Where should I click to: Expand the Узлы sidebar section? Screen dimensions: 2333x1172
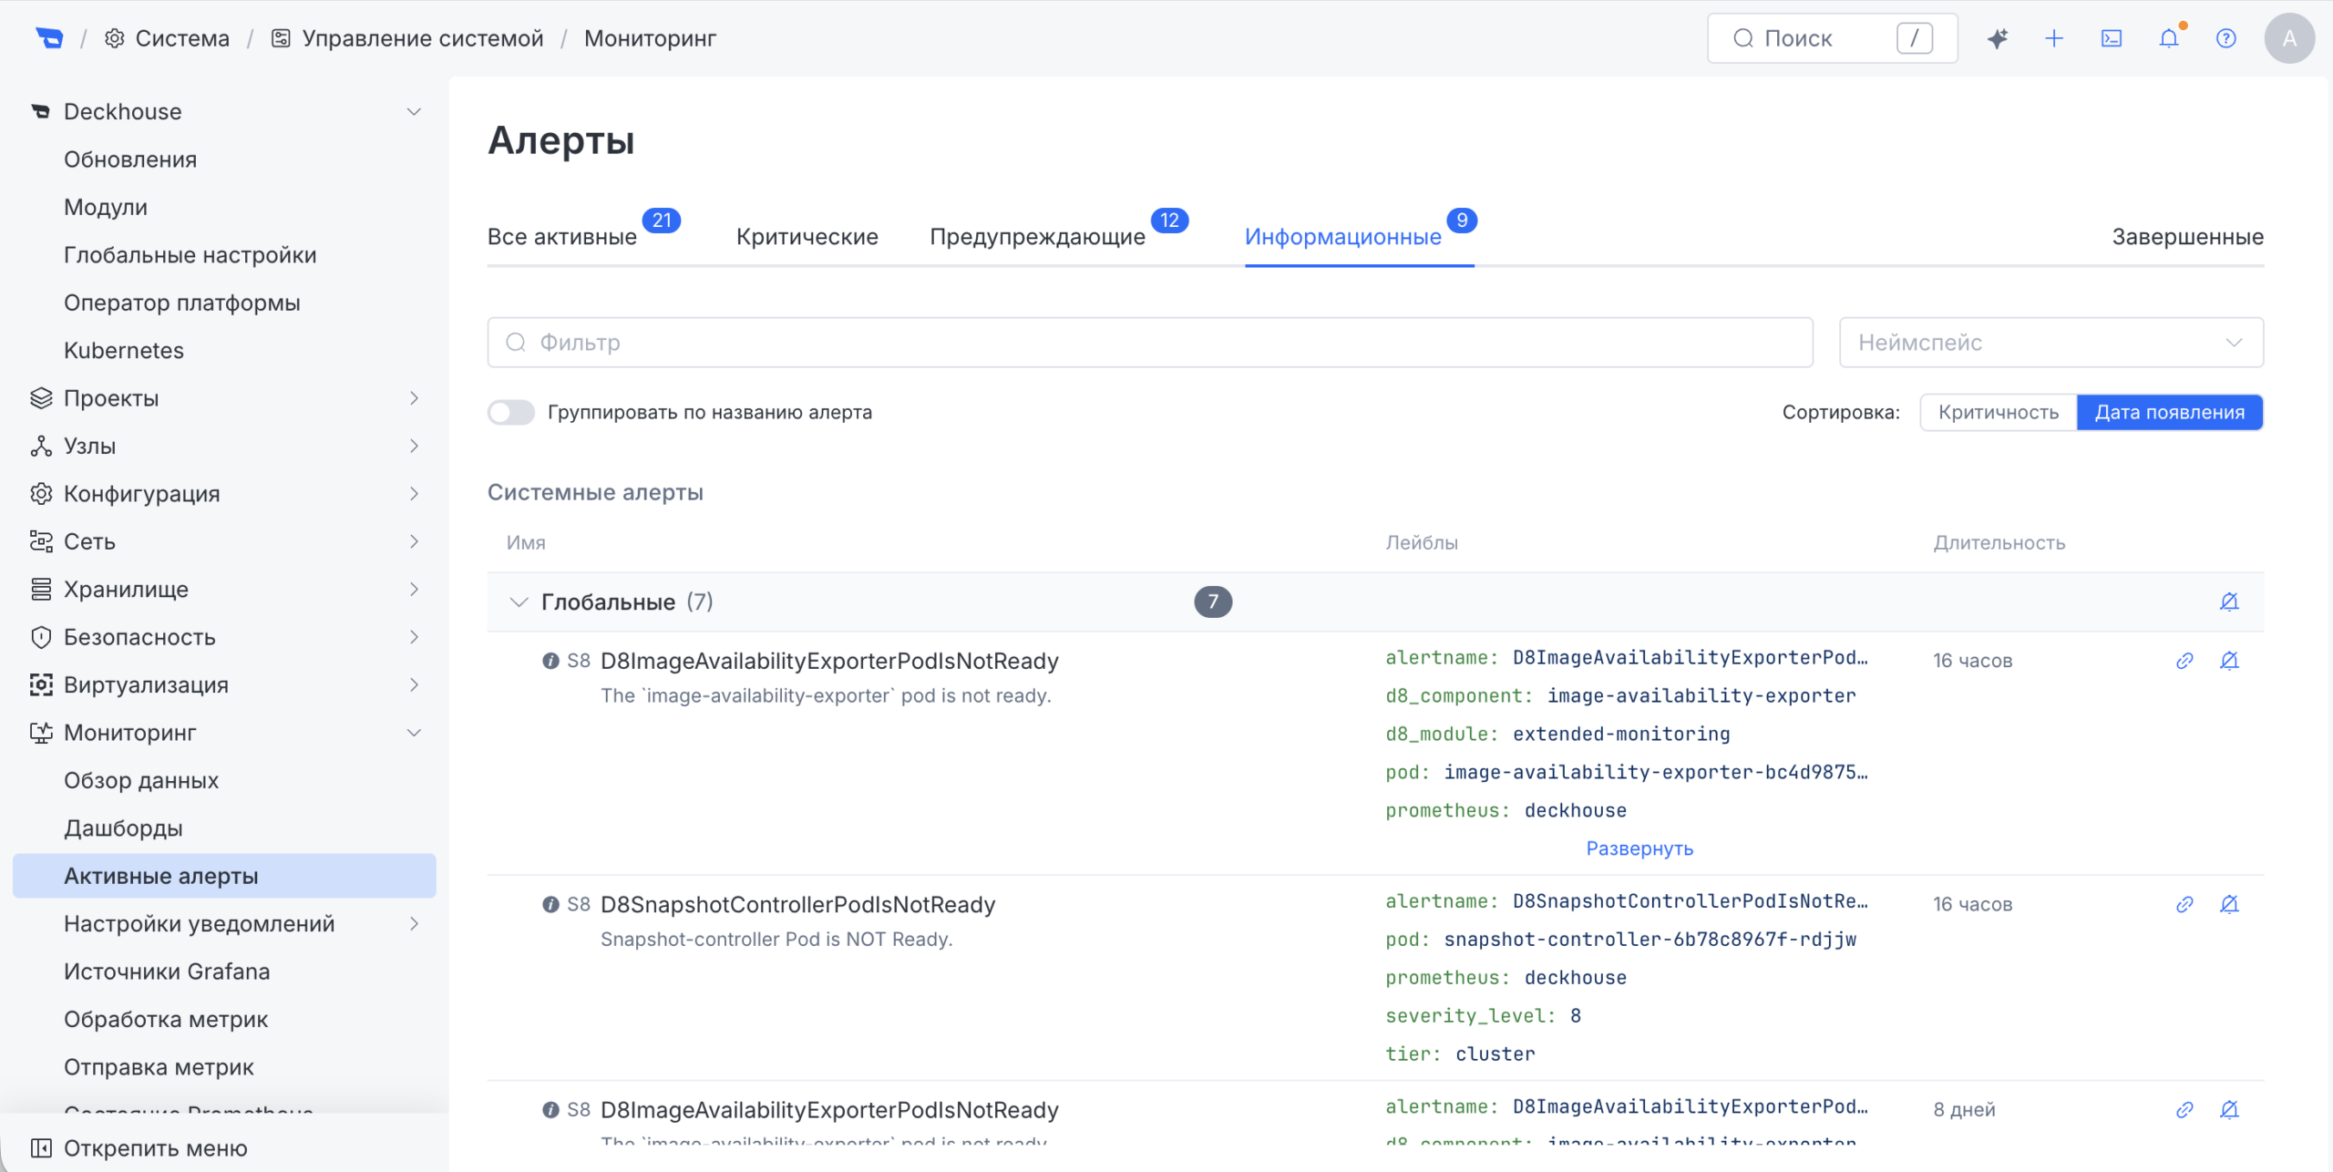414,446
